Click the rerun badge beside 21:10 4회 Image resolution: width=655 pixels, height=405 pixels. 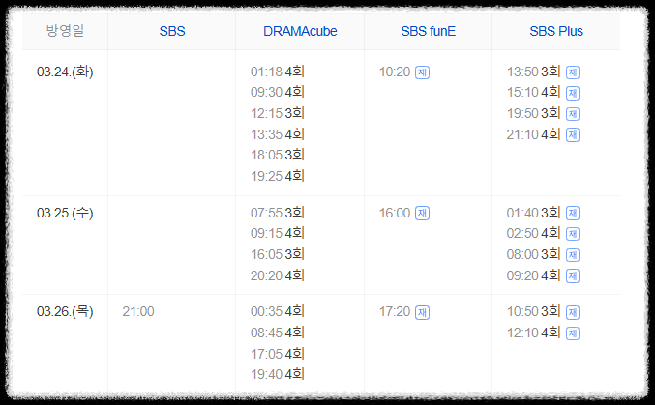pyautogui.click(x=573, y=135)
